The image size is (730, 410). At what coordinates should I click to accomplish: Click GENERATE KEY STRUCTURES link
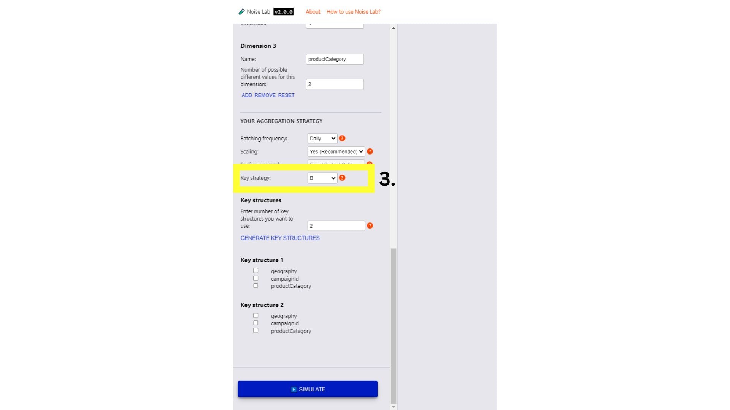click(280, 237)
